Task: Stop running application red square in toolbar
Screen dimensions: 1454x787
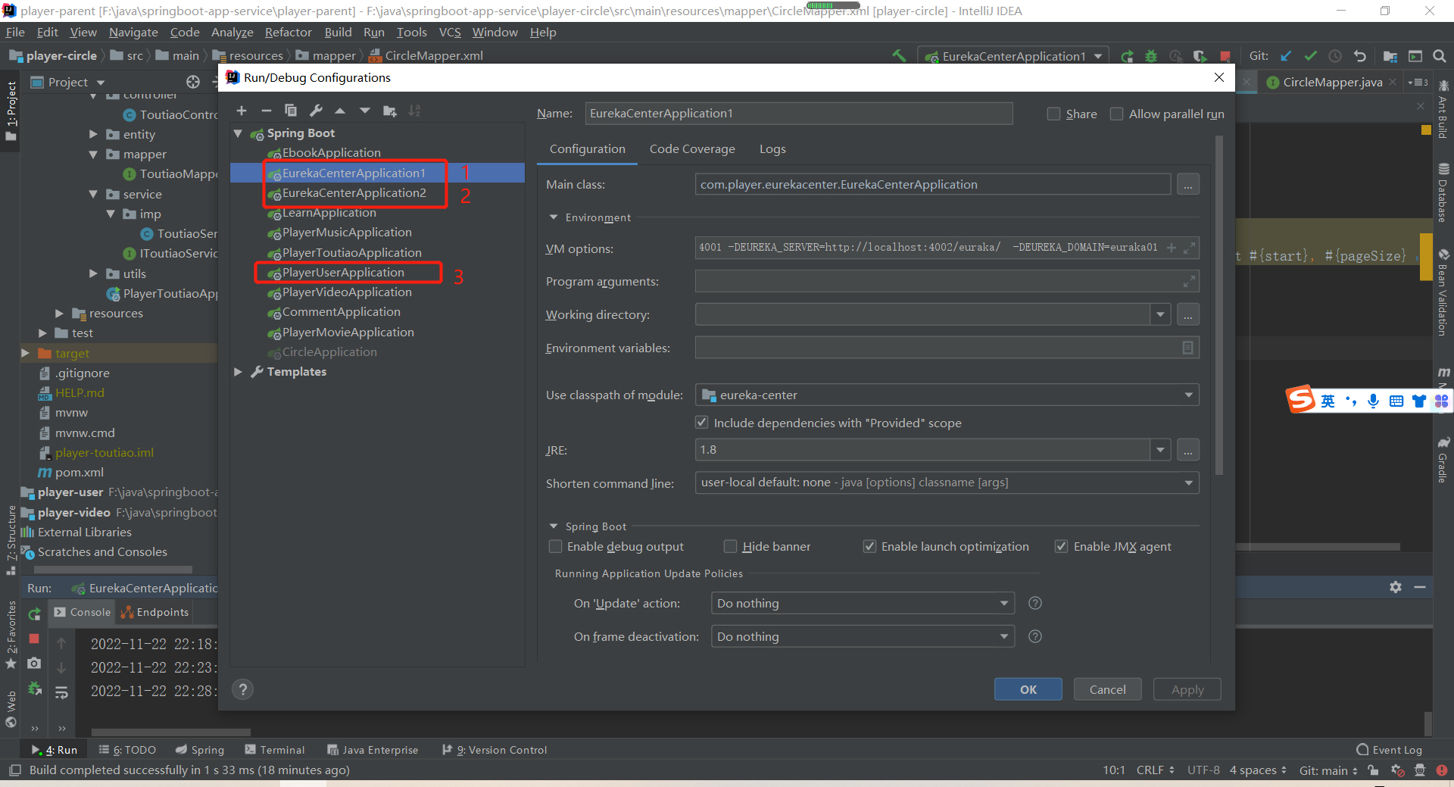Action: click(1225, 56)
